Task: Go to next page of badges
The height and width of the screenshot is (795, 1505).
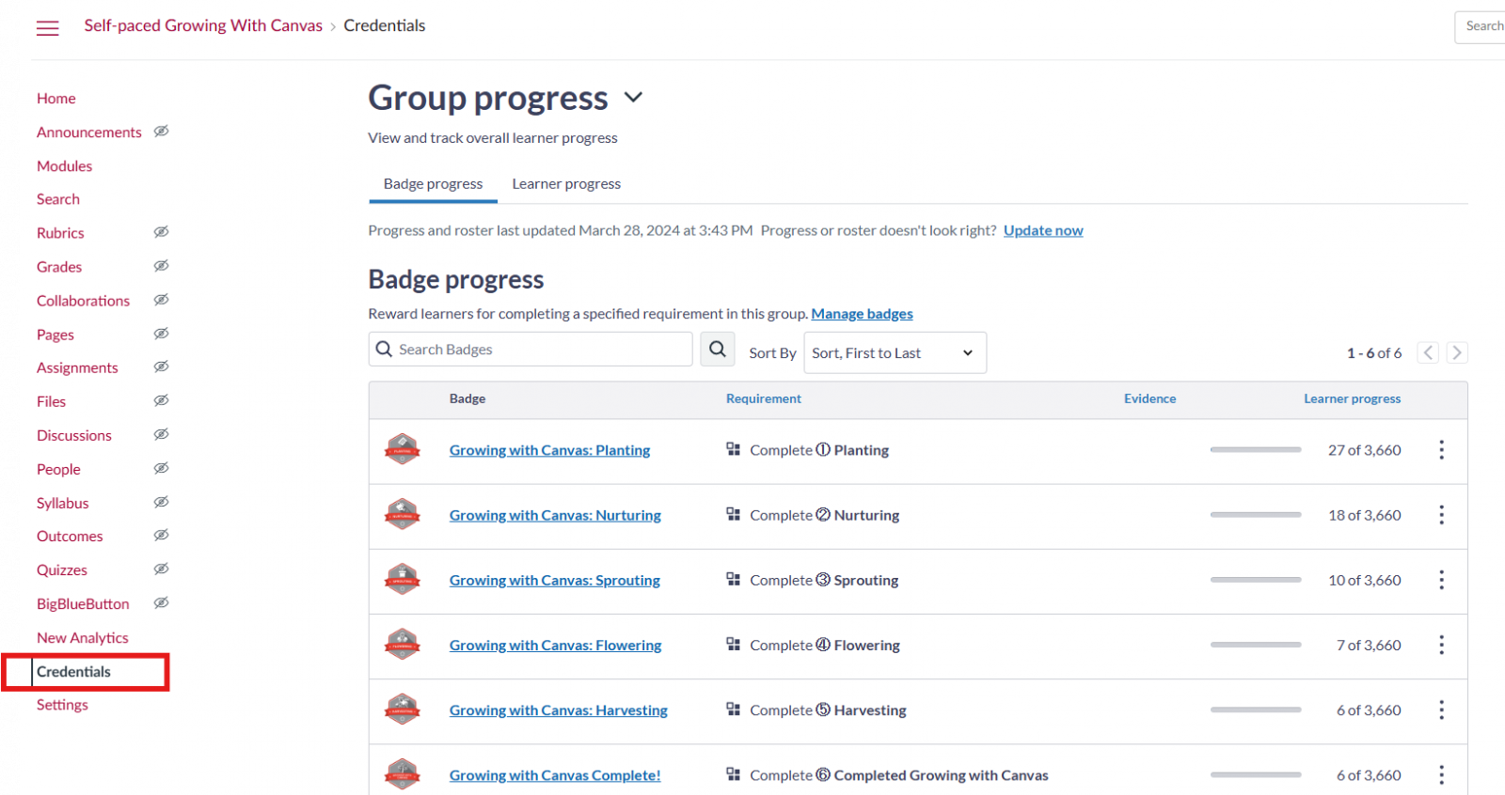Action: (1456, 352)
